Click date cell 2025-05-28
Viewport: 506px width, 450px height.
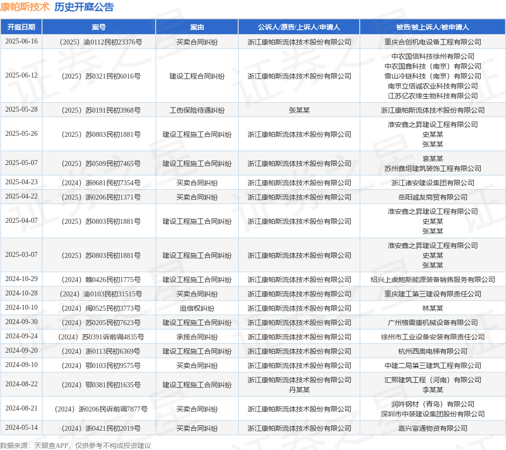pos(21,109)
